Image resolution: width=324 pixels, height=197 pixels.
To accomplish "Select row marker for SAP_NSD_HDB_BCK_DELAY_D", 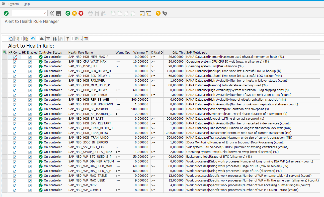I will (5, 71).
